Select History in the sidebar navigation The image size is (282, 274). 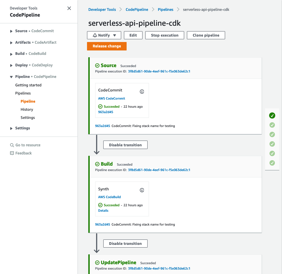[27, 109]
